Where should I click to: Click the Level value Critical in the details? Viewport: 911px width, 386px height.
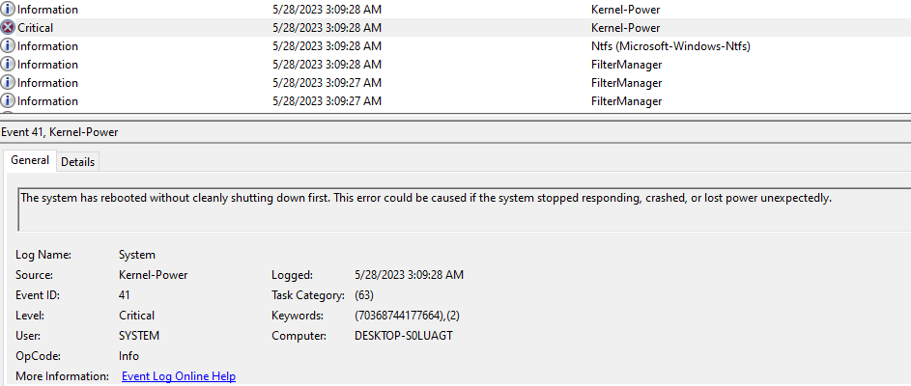[x=136, y=316]
